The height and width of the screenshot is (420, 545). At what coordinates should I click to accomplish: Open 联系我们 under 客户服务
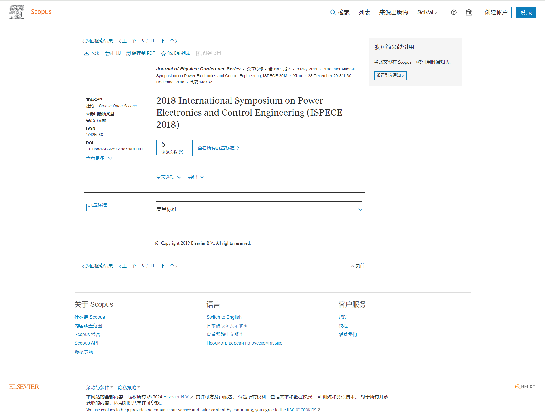(x=348, y=334)
